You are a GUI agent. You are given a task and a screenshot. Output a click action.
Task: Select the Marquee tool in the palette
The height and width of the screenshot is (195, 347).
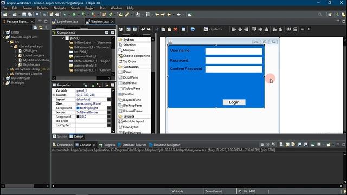127,50
